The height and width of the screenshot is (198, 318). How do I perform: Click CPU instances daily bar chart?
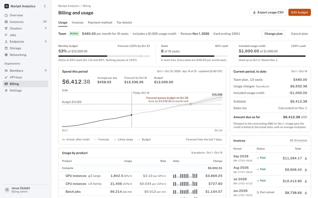click(185, 184)
